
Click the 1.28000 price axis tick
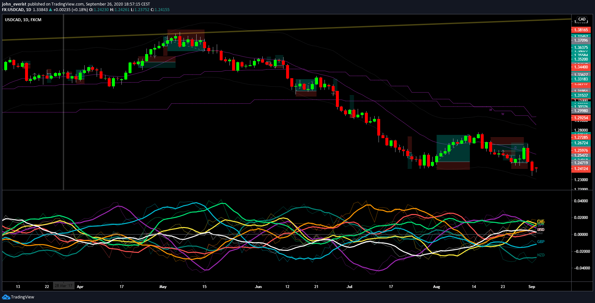(581, 130)
